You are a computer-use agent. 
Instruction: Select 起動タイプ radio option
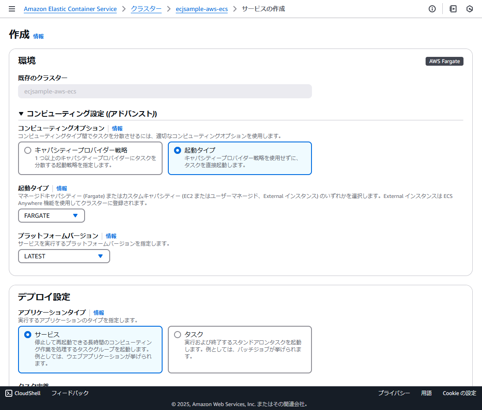click(178, 150)
